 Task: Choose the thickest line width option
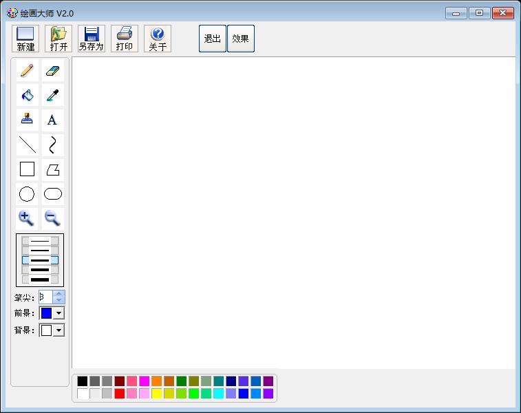click(x=40, y=279)
